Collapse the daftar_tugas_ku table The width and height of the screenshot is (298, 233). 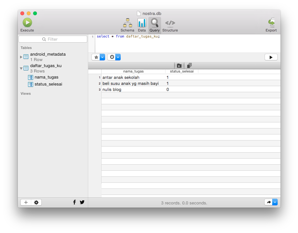point(21,68)
